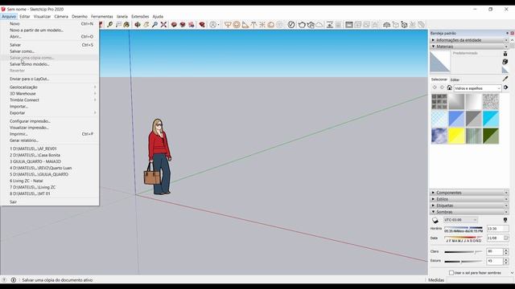Open the UTC-03:00 time zone dropdown
Image resolution: width=515 pixels, height=289 pixels.
tap(460, 220)
